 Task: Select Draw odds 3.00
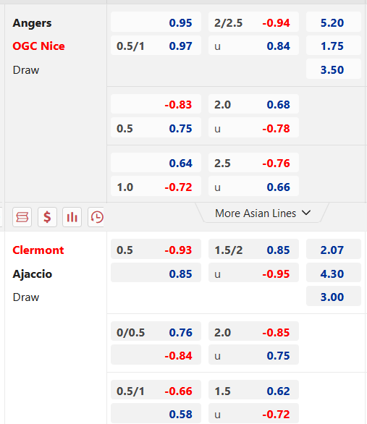334,297
